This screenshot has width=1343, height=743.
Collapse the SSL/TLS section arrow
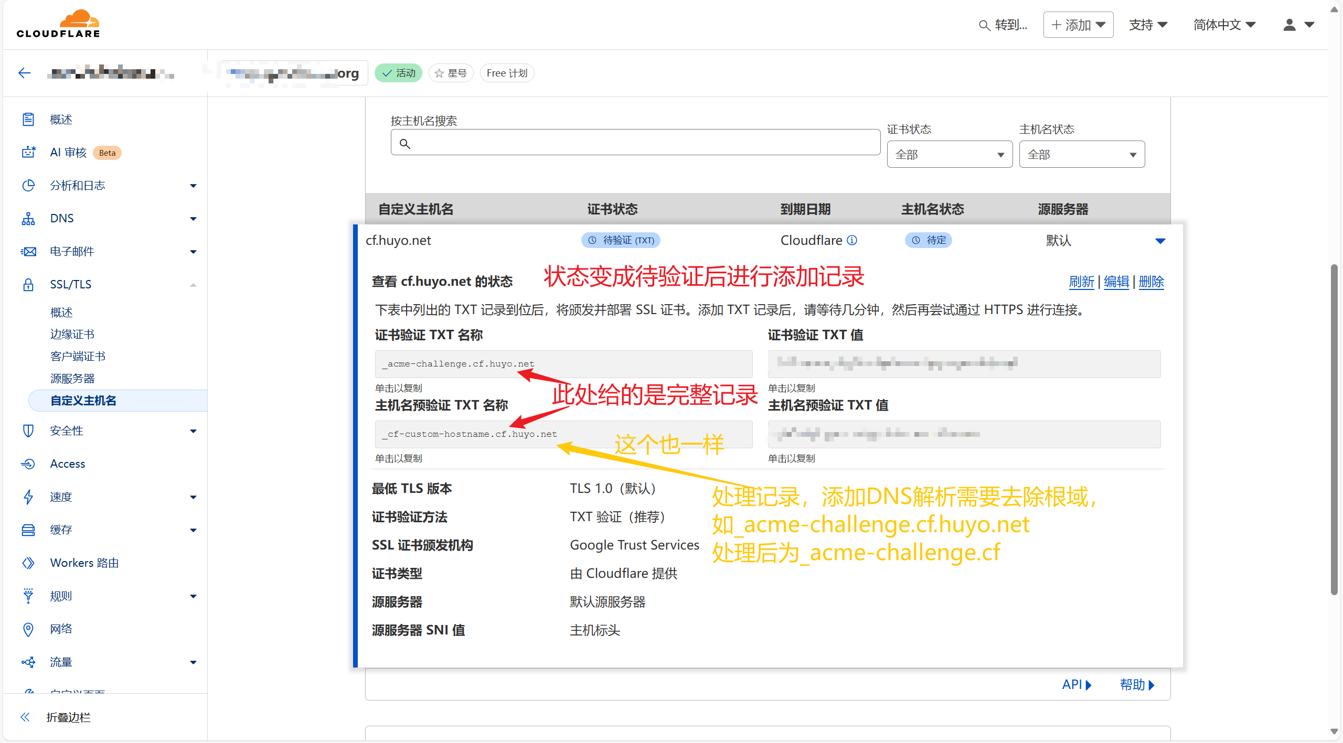[x=193, y=285]
